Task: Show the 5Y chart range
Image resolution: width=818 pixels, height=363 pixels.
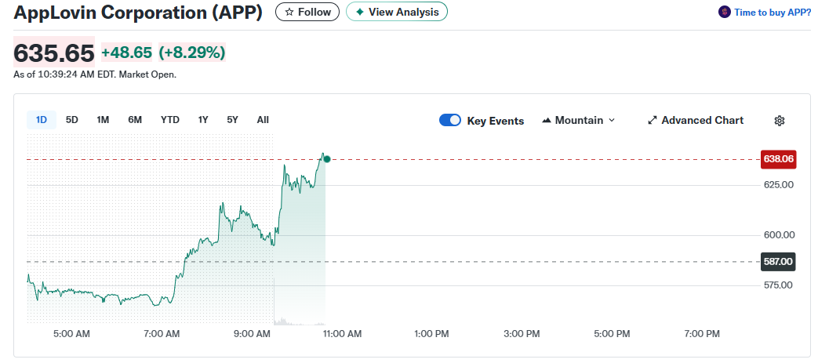Action: tap(232, 120)
